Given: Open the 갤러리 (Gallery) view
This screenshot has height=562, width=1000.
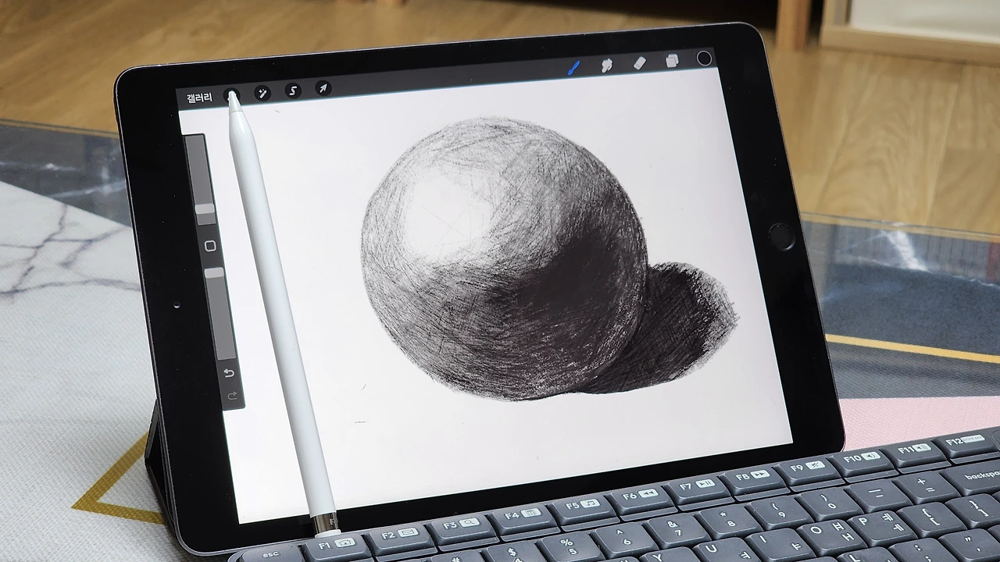Looking at the screenshot, I should tap(199, 98).
